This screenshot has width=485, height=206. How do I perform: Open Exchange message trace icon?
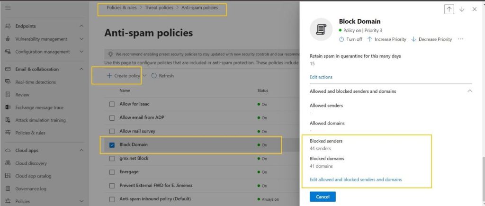8,107
